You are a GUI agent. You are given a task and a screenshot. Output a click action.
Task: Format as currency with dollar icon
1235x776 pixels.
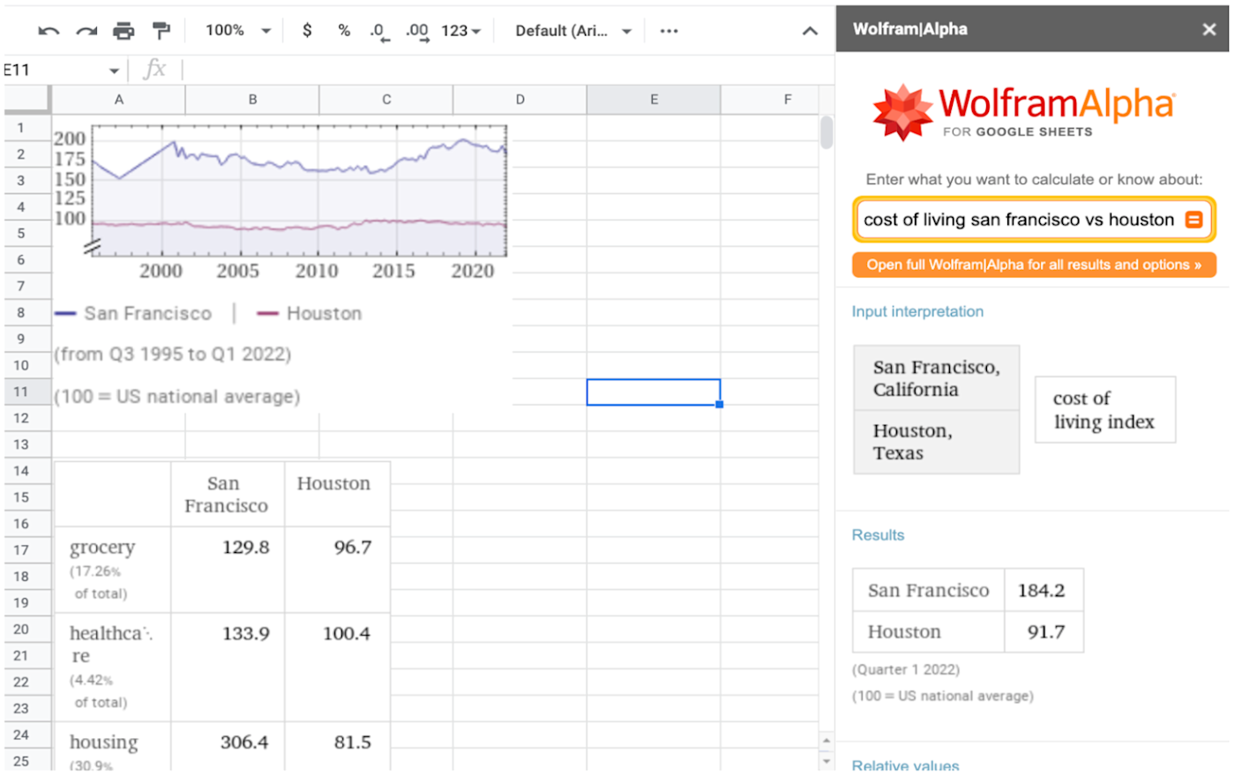(307, 31)
